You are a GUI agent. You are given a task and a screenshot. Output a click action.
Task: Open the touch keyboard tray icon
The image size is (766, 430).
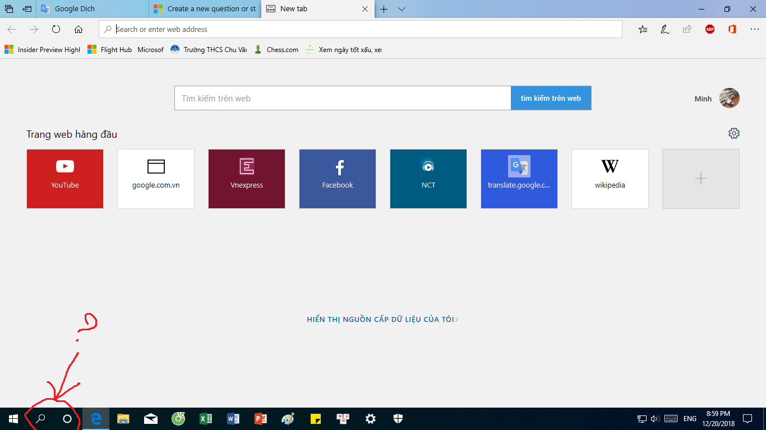click(x=670, y=419)
